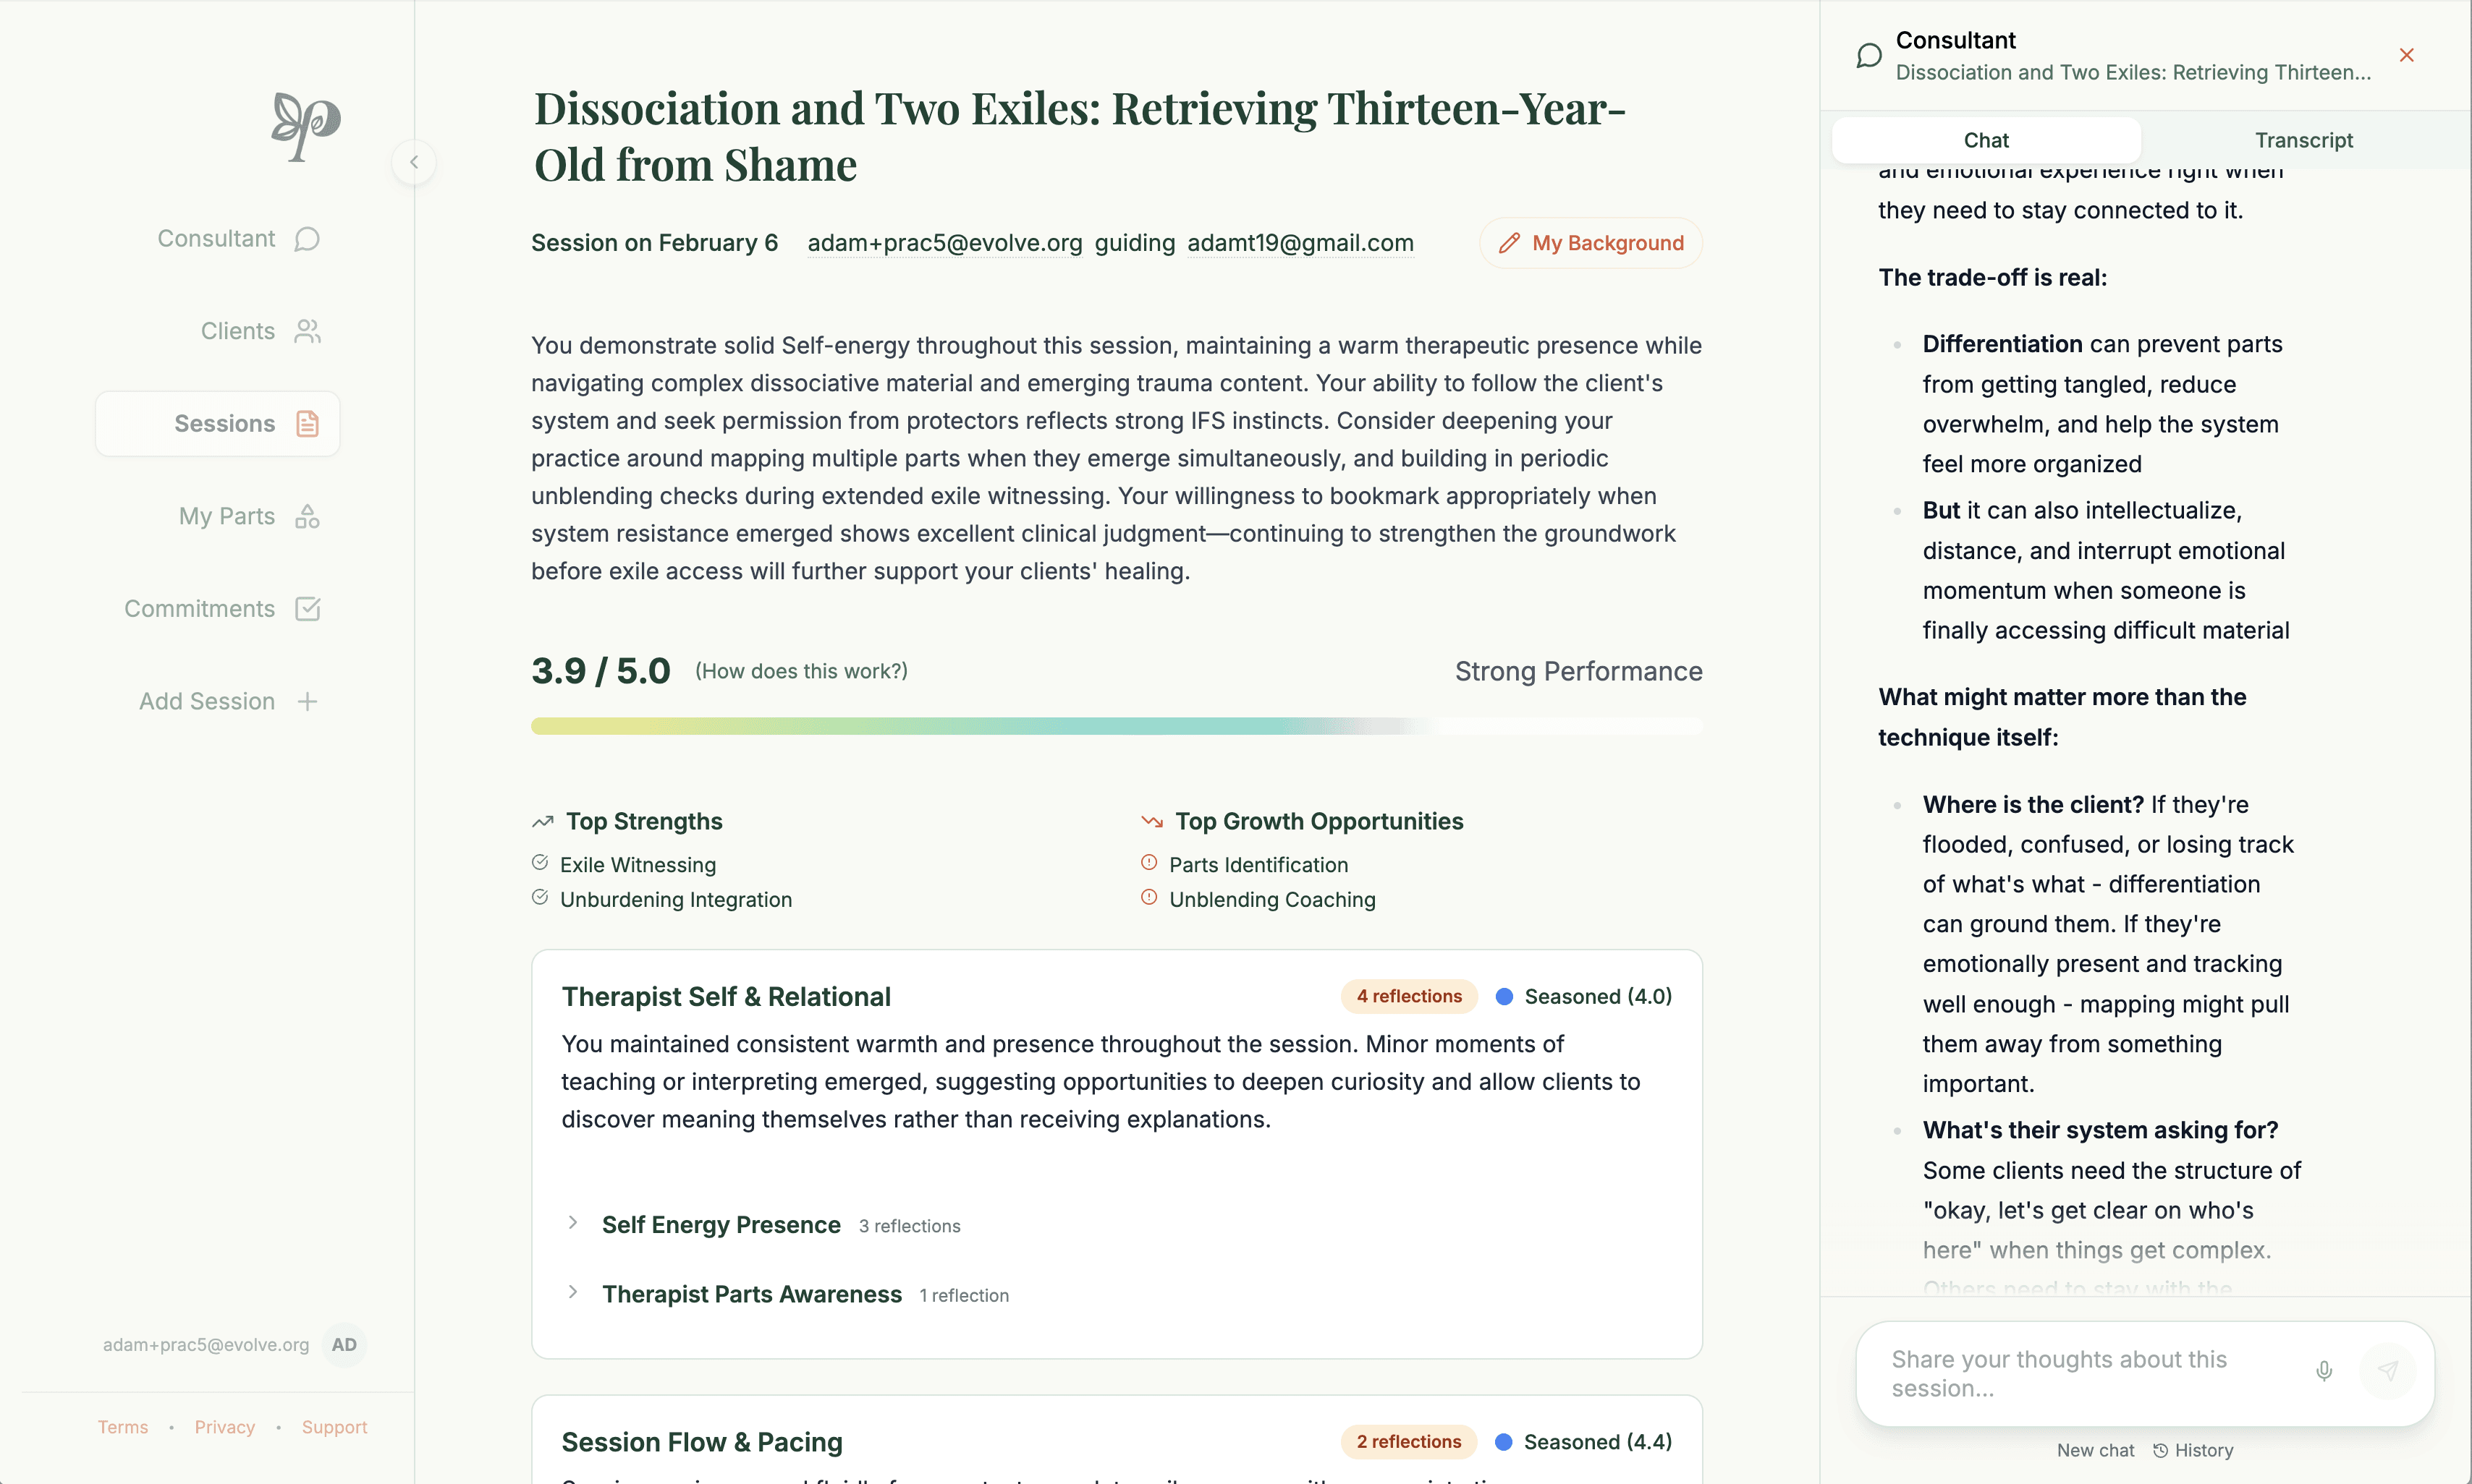Click the Commitments checkbox icon
This screenshot has width=2472, height=1484.
[307, 609]
